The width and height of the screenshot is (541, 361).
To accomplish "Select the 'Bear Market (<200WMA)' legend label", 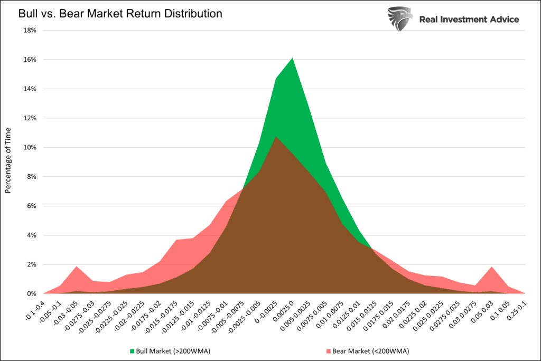I will 370,351.
